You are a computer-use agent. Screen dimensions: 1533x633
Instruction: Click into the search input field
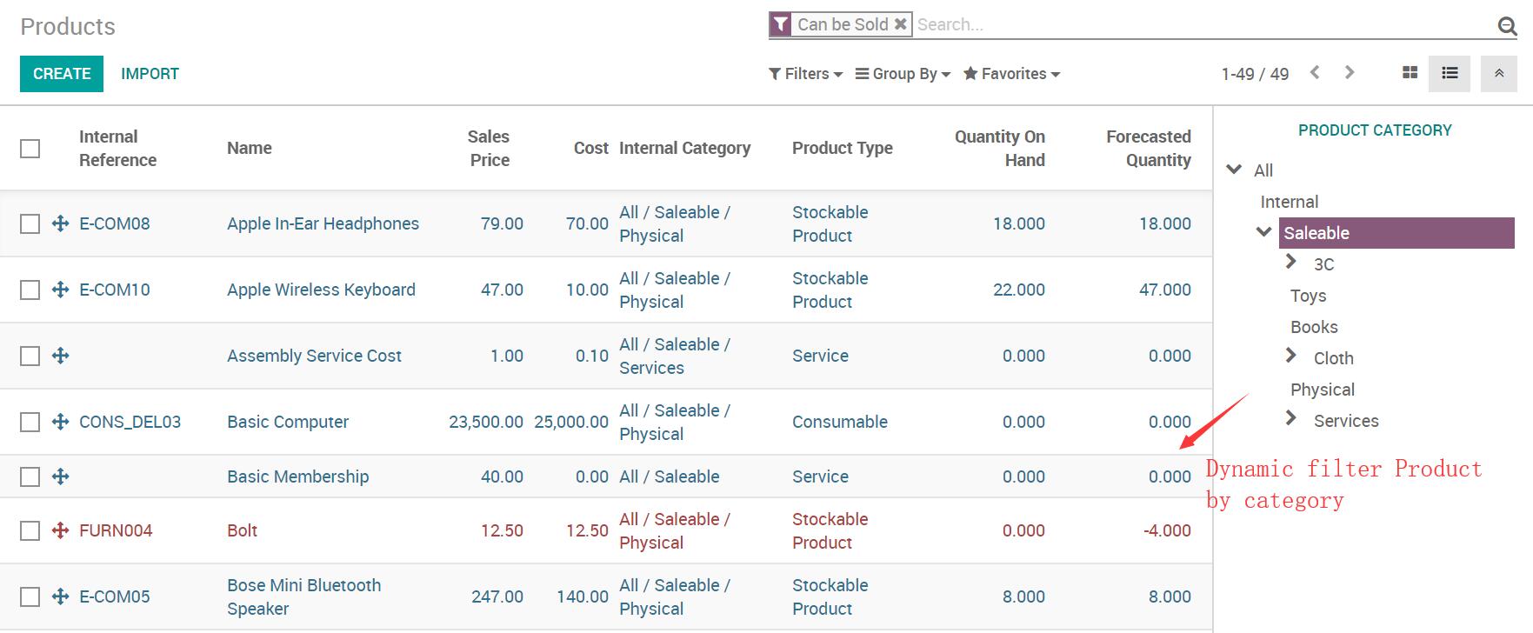pyautogui.click(x=1200, y=24)
